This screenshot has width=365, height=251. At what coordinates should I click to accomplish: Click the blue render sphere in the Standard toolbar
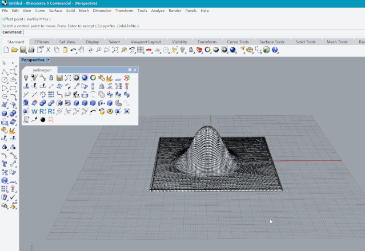[x=233, y=50]
